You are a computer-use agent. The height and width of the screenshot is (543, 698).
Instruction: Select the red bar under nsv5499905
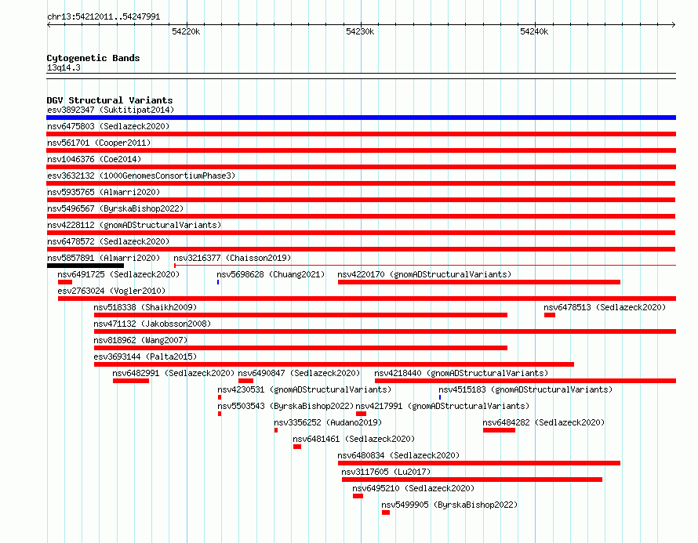pos(386,512)
